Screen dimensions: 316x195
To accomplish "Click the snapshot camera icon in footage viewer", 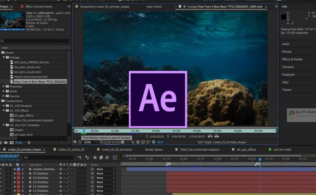I will [x=123, y=142].
